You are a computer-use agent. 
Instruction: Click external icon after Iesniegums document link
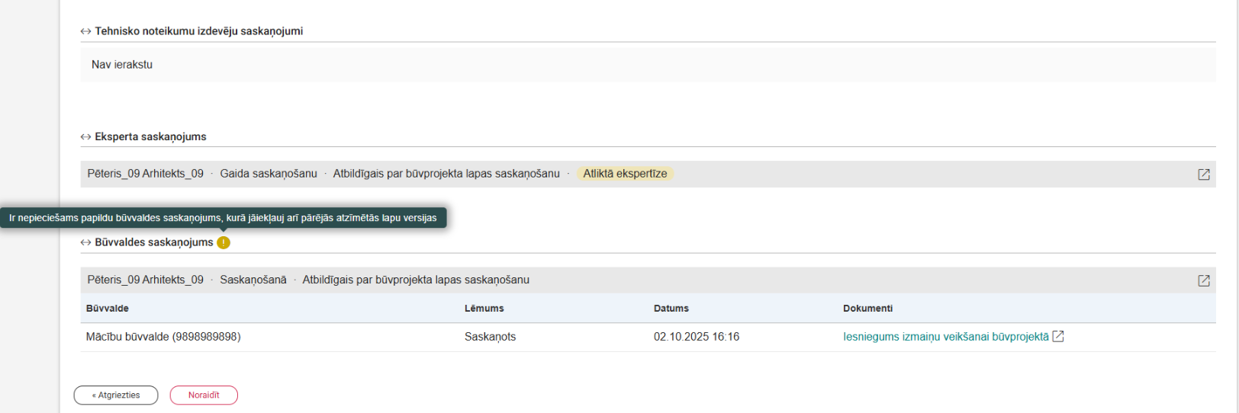[x=1058, y=336]
